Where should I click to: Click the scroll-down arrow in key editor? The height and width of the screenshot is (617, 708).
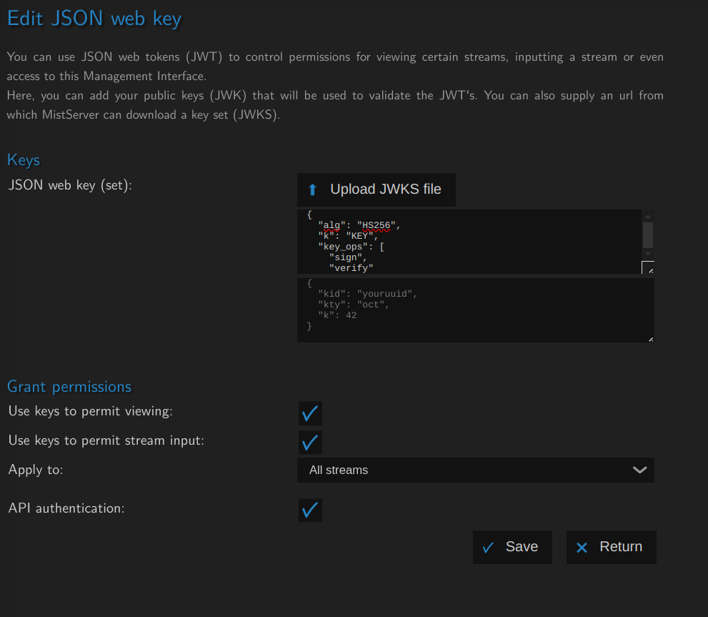point(647,254)
